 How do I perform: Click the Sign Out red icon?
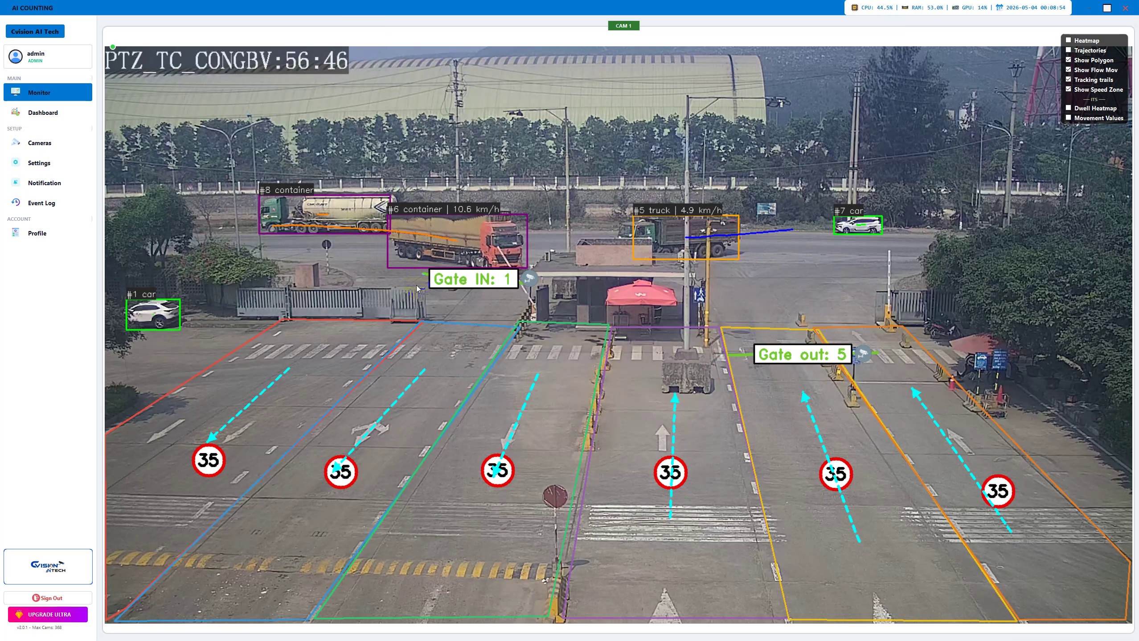[36, 598]
